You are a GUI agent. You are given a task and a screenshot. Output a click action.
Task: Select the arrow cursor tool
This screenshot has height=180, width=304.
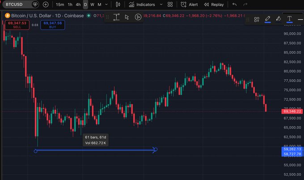click(127, 17)
